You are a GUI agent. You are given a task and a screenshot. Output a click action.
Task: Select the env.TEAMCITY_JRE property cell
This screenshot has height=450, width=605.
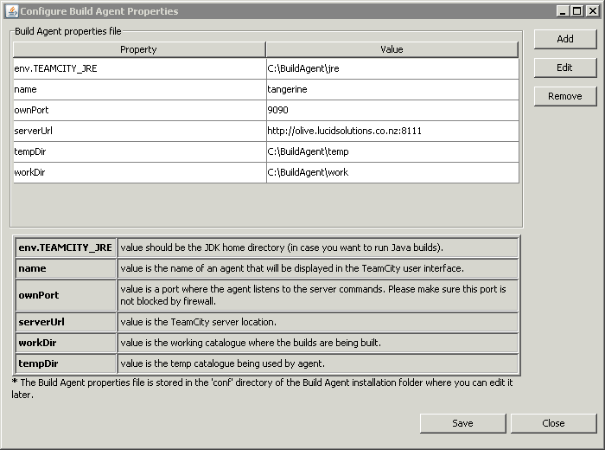pyautogui.click(x=140, y=68)
